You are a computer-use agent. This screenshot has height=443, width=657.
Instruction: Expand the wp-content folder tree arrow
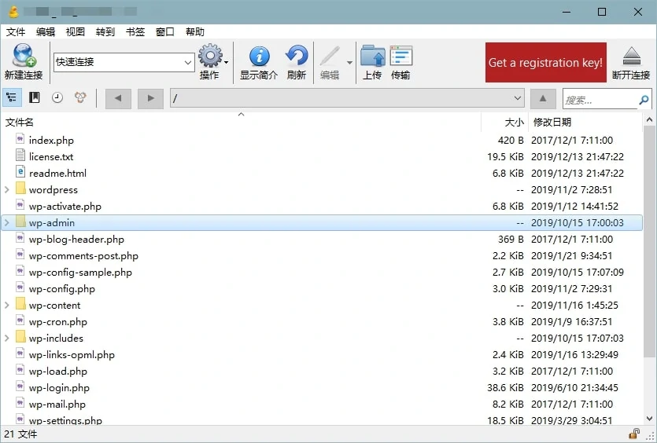[7, 306]
